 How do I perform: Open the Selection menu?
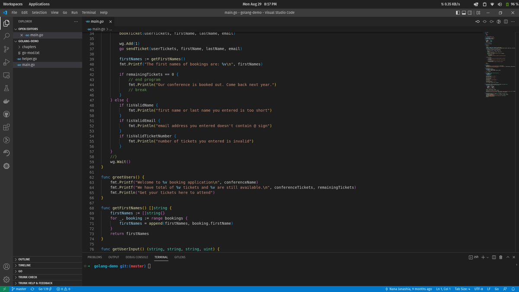39,13
